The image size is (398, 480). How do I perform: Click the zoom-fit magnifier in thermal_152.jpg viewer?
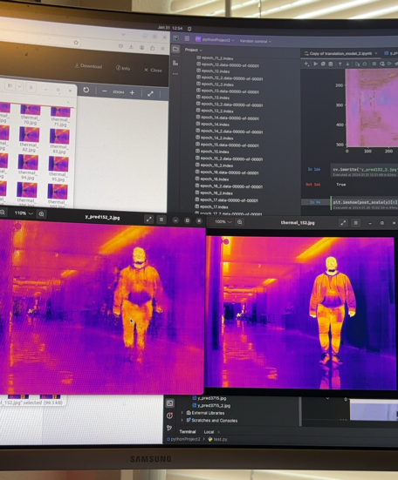tap(240, 222)
